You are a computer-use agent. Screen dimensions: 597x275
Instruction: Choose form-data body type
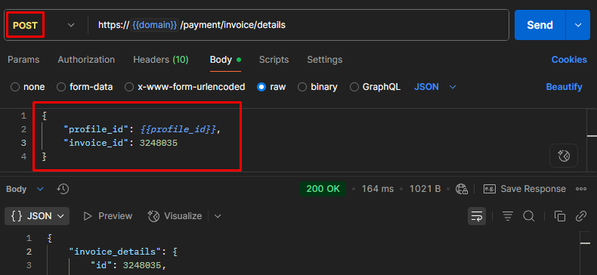pos(85,87)
